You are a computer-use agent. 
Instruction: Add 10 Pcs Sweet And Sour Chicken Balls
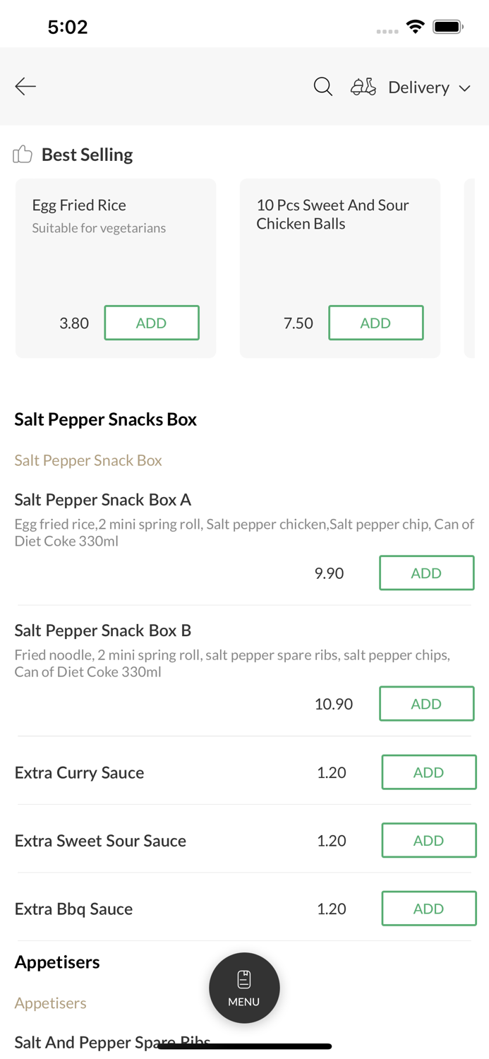(x=375, y=323)
